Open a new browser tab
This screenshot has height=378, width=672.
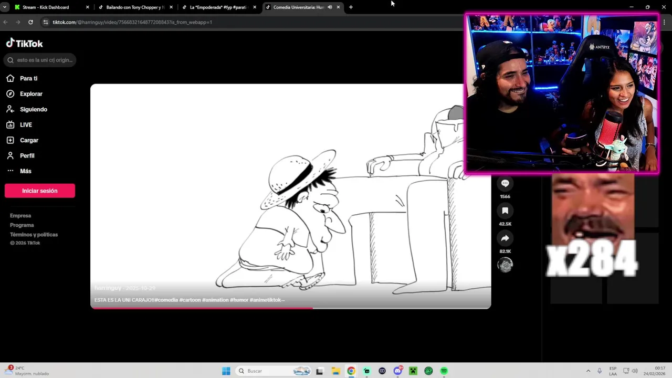[351, 7]
